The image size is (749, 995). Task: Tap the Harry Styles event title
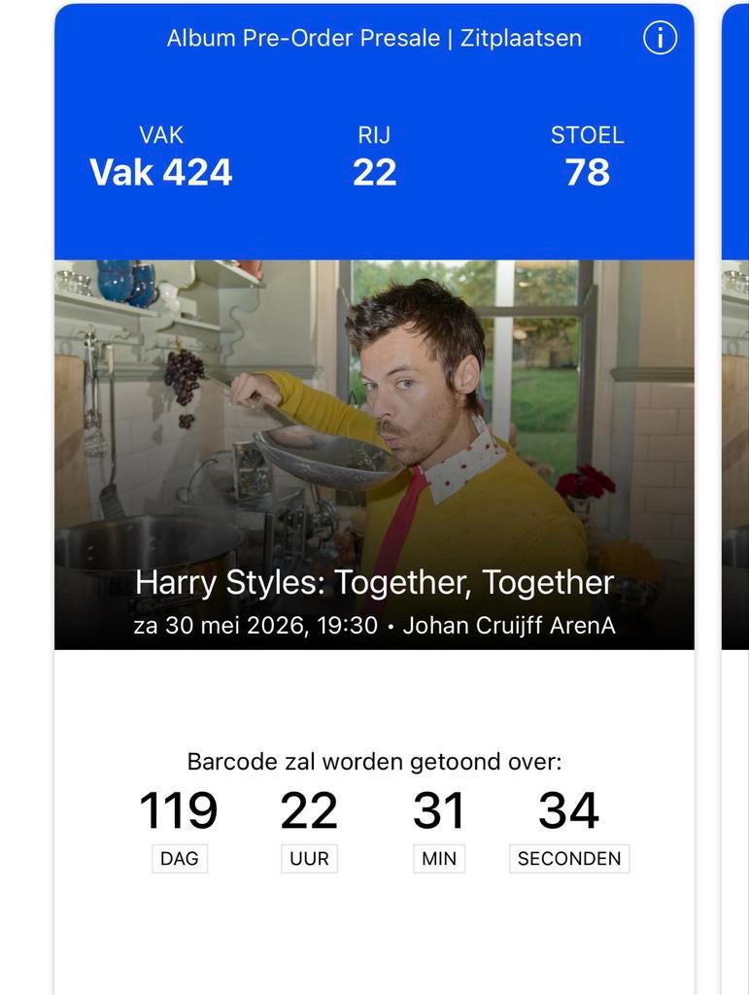(x=377, y=582)
